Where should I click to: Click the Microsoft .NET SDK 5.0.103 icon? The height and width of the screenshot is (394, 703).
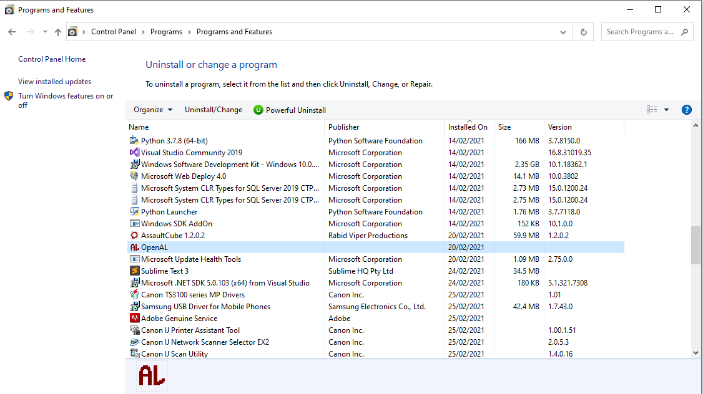(x=134, y=282)
